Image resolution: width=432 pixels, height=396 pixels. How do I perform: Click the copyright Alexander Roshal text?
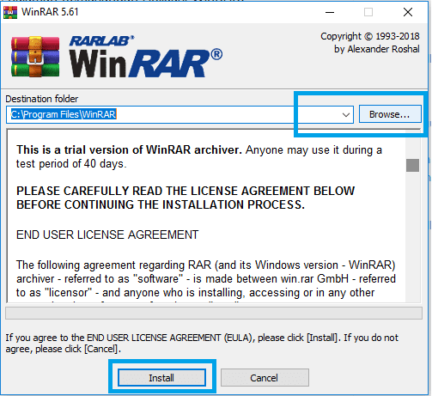[x=370, y=43]
